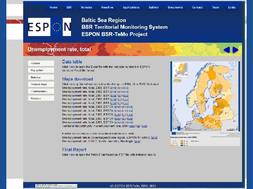Open the Documents menu item
The image size is (253, 189).
click(175, 7)
